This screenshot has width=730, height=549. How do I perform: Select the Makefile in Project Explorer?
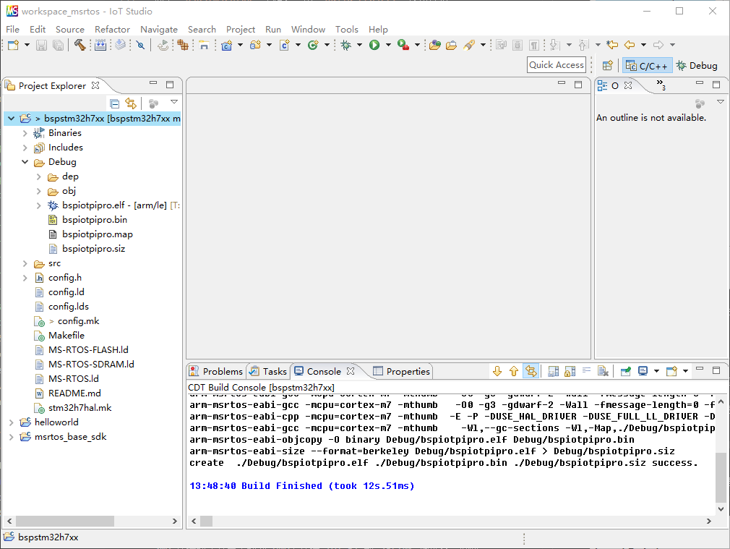[66, 336]
